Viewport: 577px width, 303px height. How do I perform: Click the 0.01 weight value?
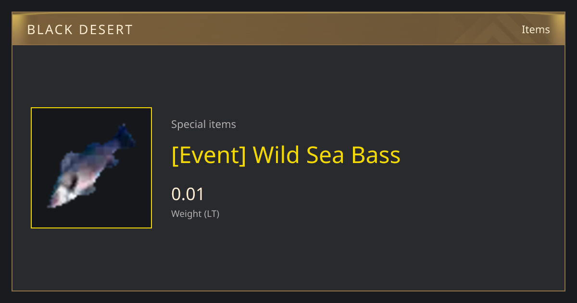tap(188, 194)
